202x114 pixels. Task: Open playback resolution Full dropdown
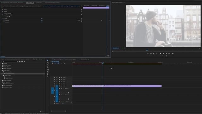pyautogui.click(x=199, y=48)
